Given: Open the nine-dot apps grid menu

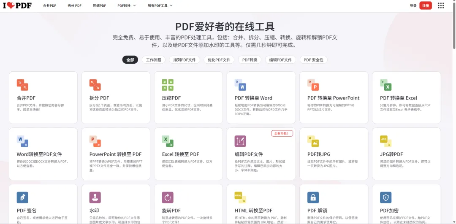Looking at the screenshot, I should 441,5.
